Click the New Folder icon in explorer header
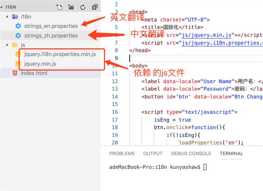 coord(71,7)
